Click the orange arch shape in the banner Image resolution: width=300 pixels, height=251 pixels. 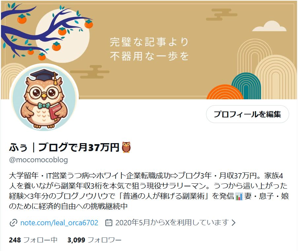225,92
